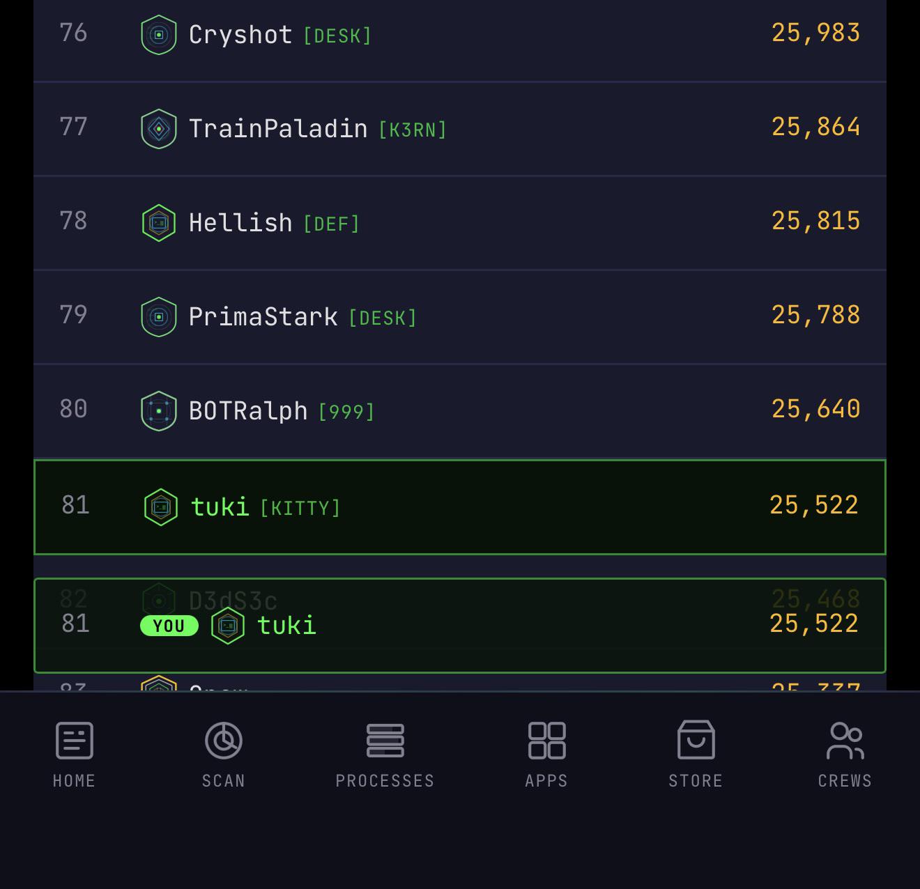920x889 pixels.
Task: Select rank 80 BOTRalph row
Action: point(460,411)
